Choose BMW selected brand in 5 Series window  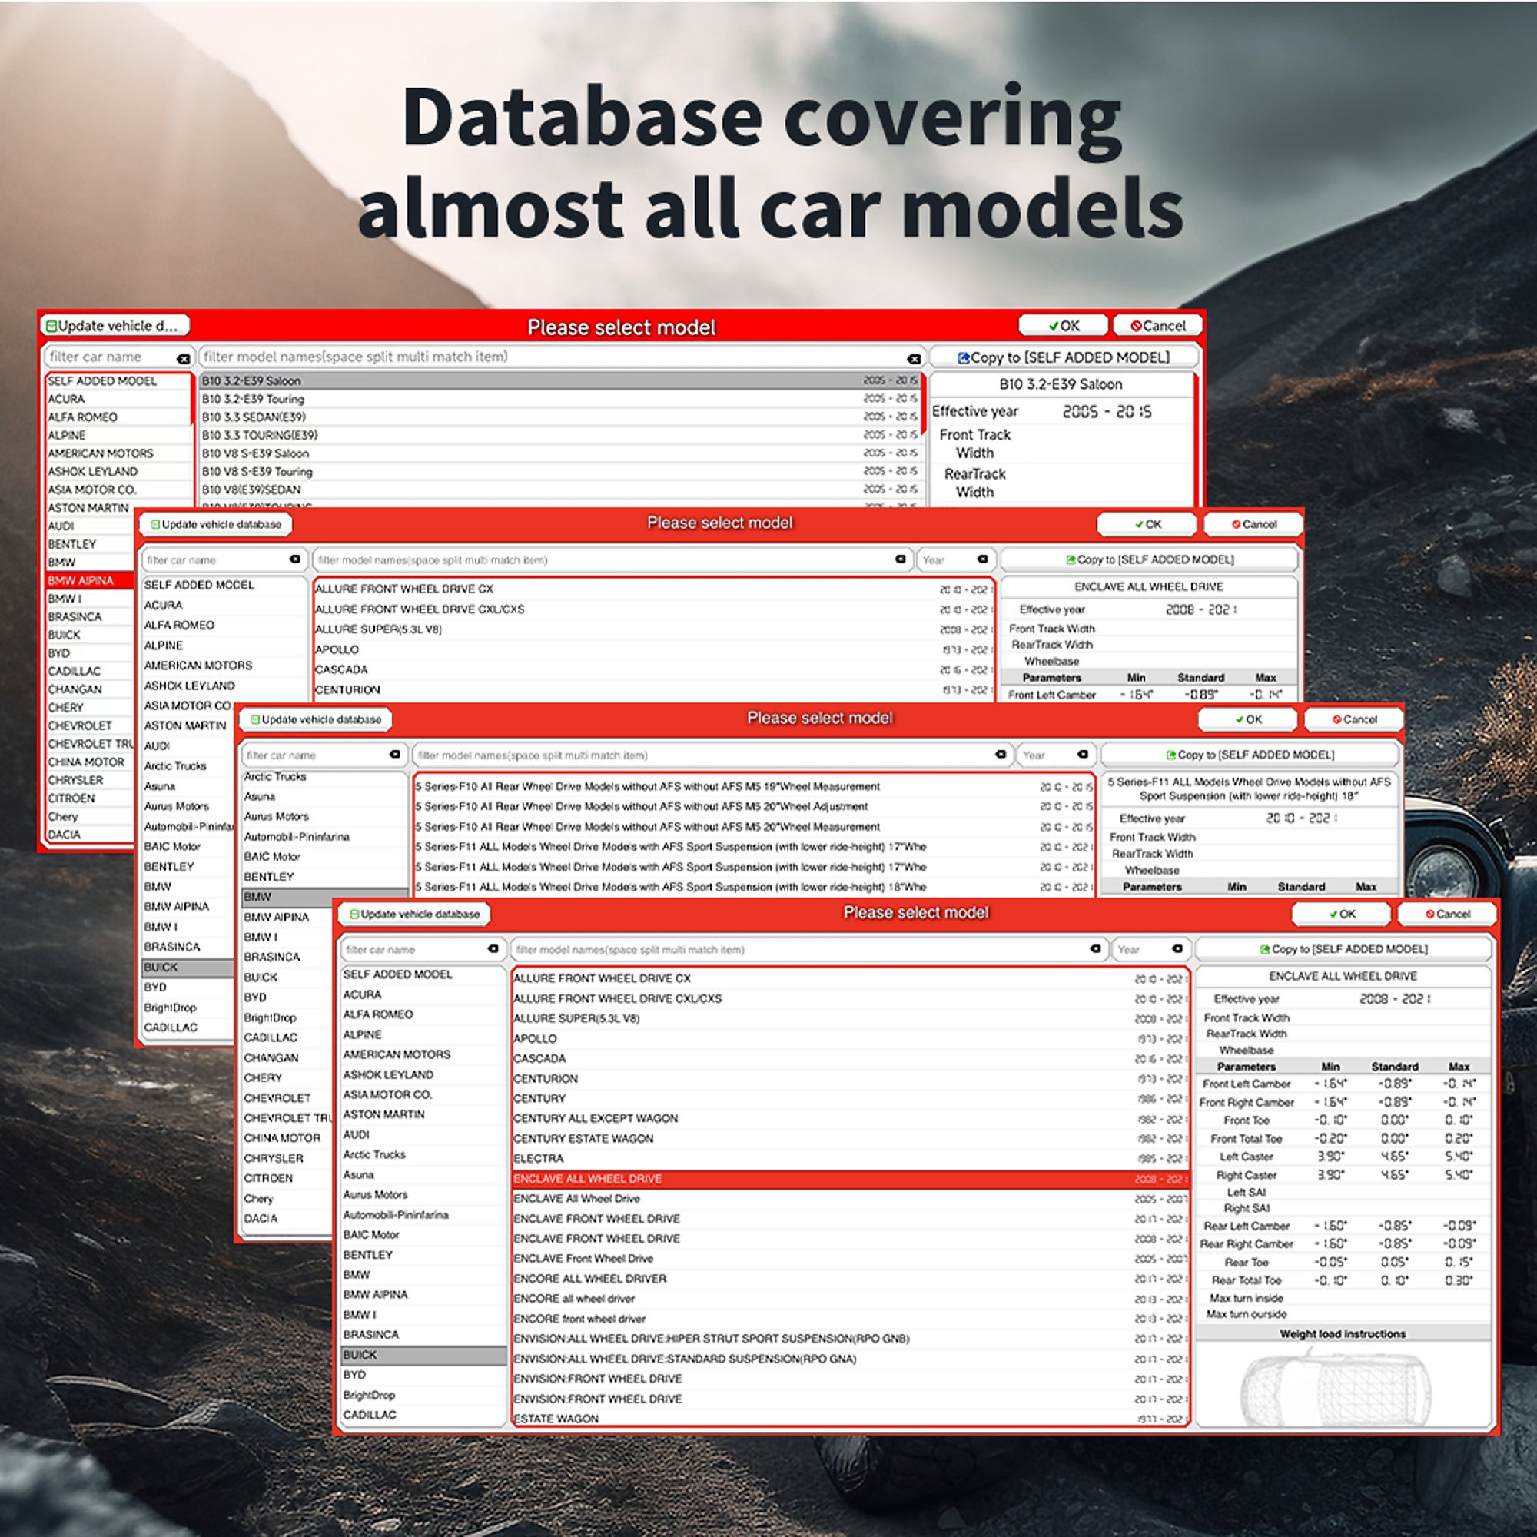click(324, 897)
